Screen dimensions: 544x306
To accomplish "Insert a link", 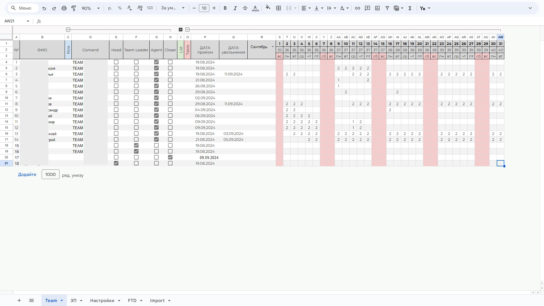I will tap(358, 8).
